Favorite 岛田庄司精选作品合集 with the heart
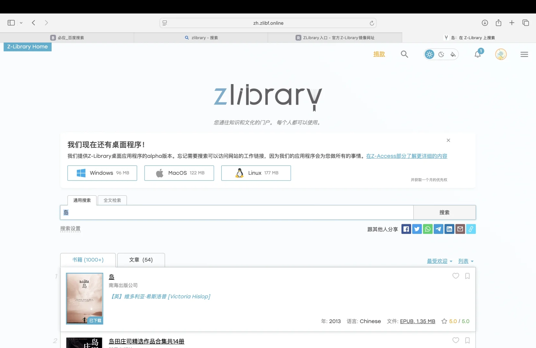 (456, 340)
